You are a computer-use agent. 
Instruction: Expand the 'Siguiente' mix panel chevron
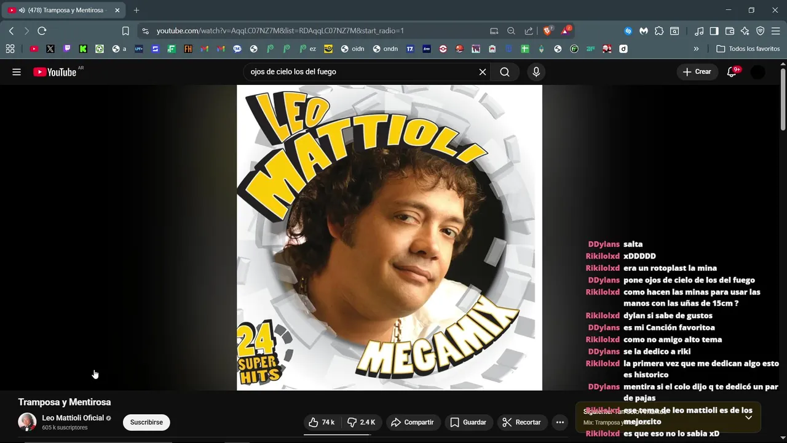[748, 417]
